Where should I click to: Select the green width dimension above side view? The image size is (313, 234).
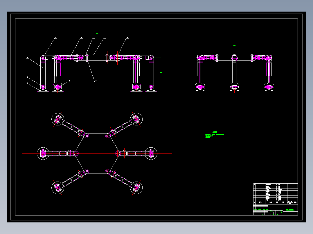pos(235,46)
